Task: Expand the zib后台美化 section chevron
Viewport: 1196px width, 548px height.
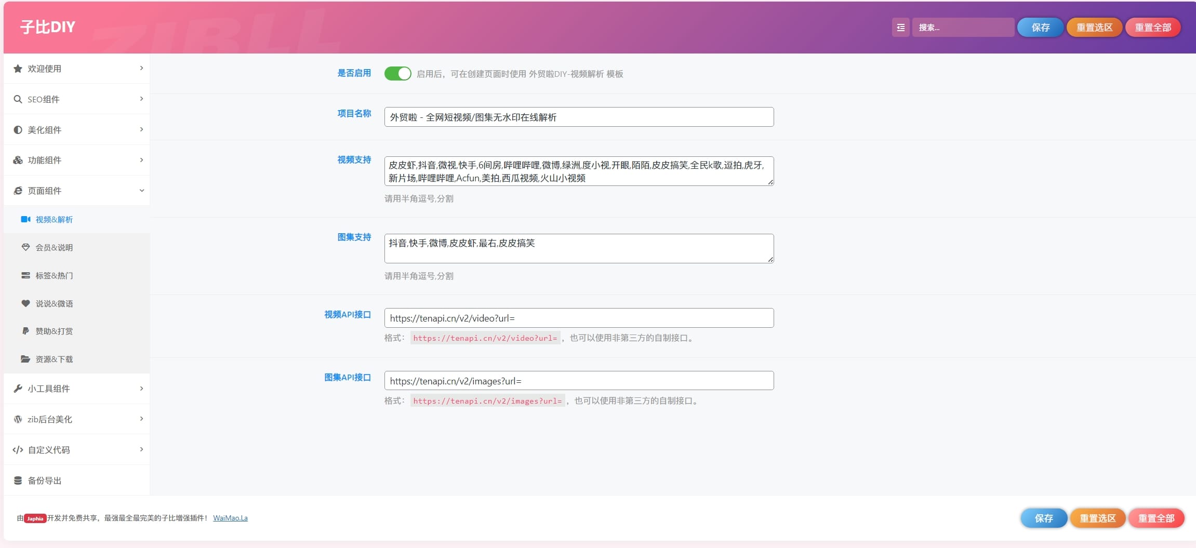Action: pos(141,419)
